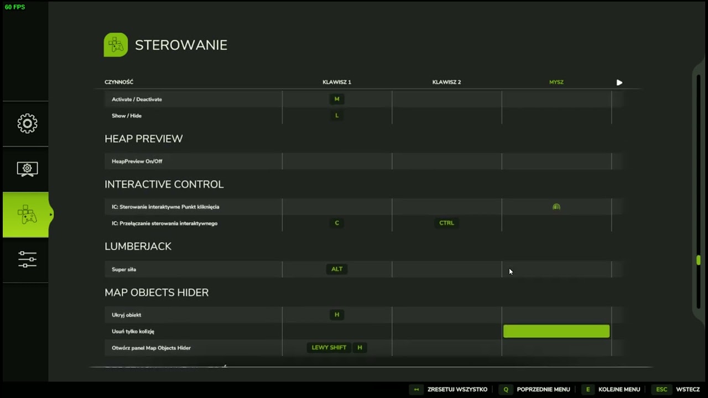Screen dimensions: 708x398
Task: Click the right arrow next to MYSZ column
Action: pyautogui.click(x=619, y=82)
